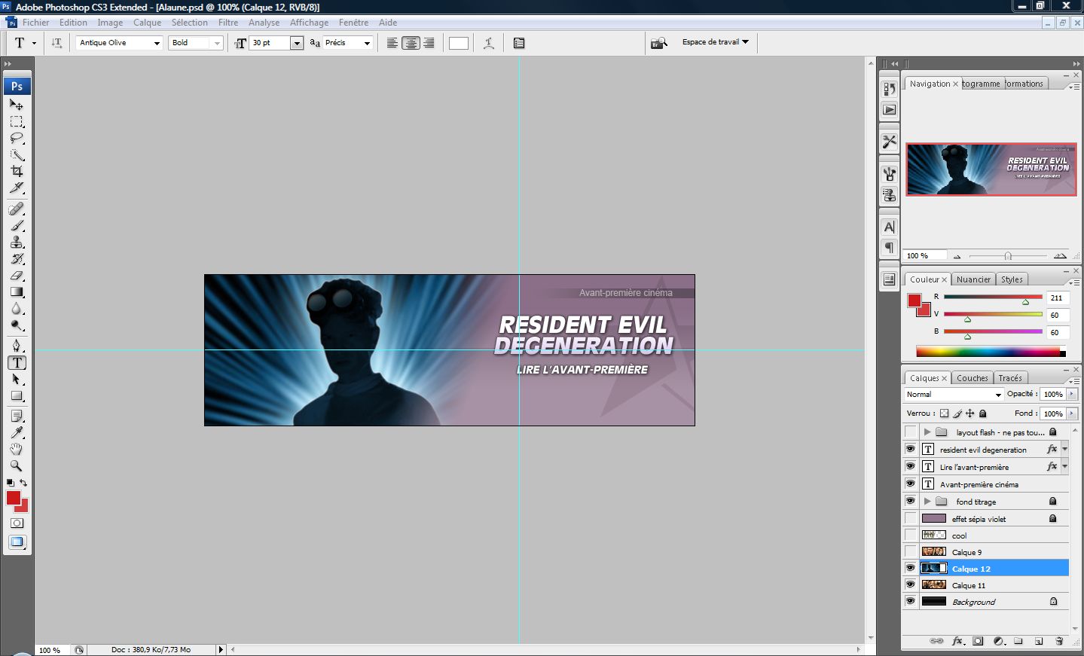Switch to the Couches tab

click(972, 378)
